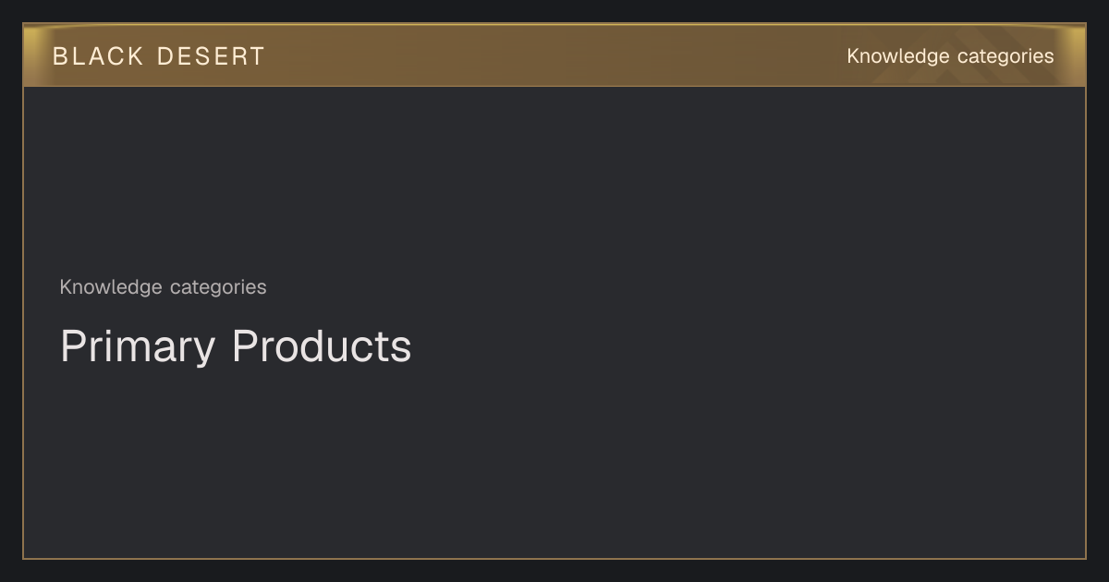Click the word Primary in the heading
The height and width of the screenshot is (582, 1109).
pyautogui.click(x=138, y=347)
